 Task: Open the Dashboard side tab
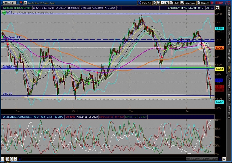[x=229, y=84]
